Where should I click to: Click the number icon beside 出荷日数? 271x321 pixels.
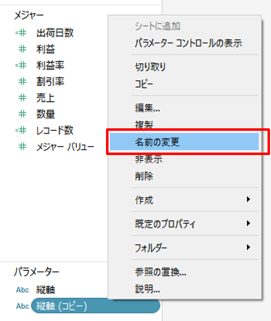pyautogui.click(x=21, y=33)
